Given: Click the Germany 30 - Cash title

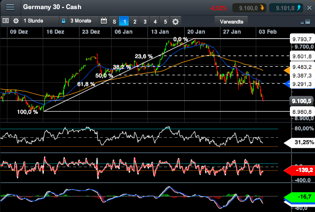Looking at the screenshot, I should click(52, 7).
